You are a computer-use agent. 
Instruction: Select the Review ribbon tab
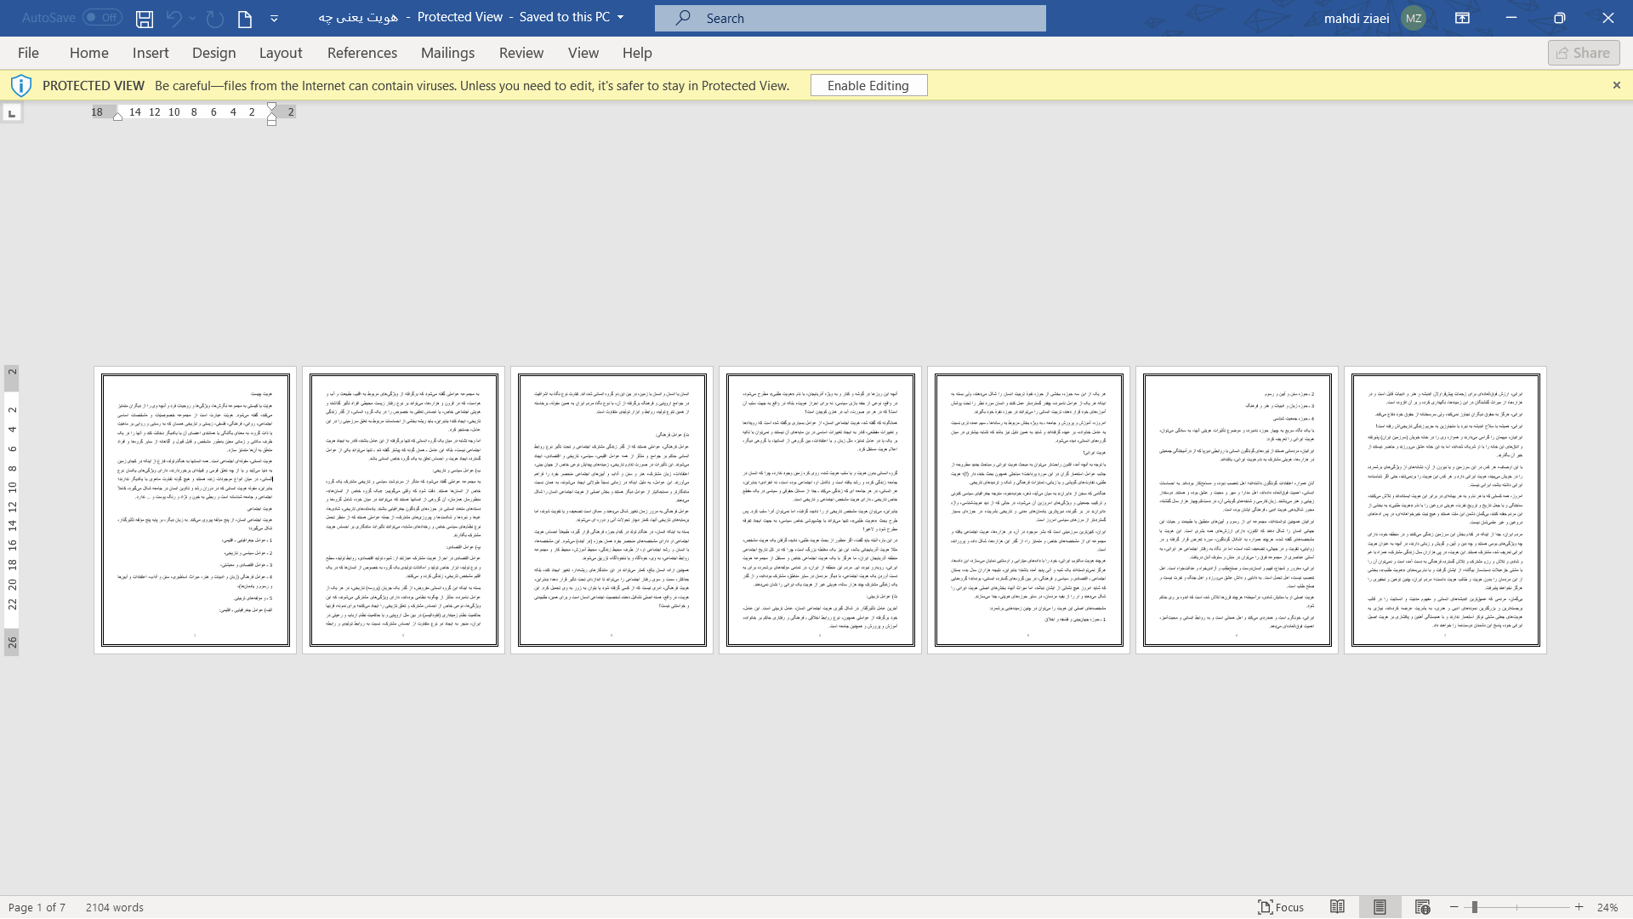click(521, 52)
